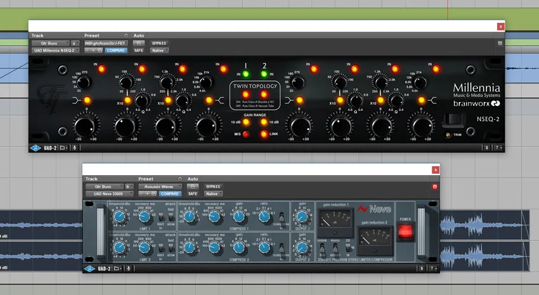Viewport: 539px width, 295px height.
Task: Toggle channel 1 Twin Topology button
Action: coord(246,94)
